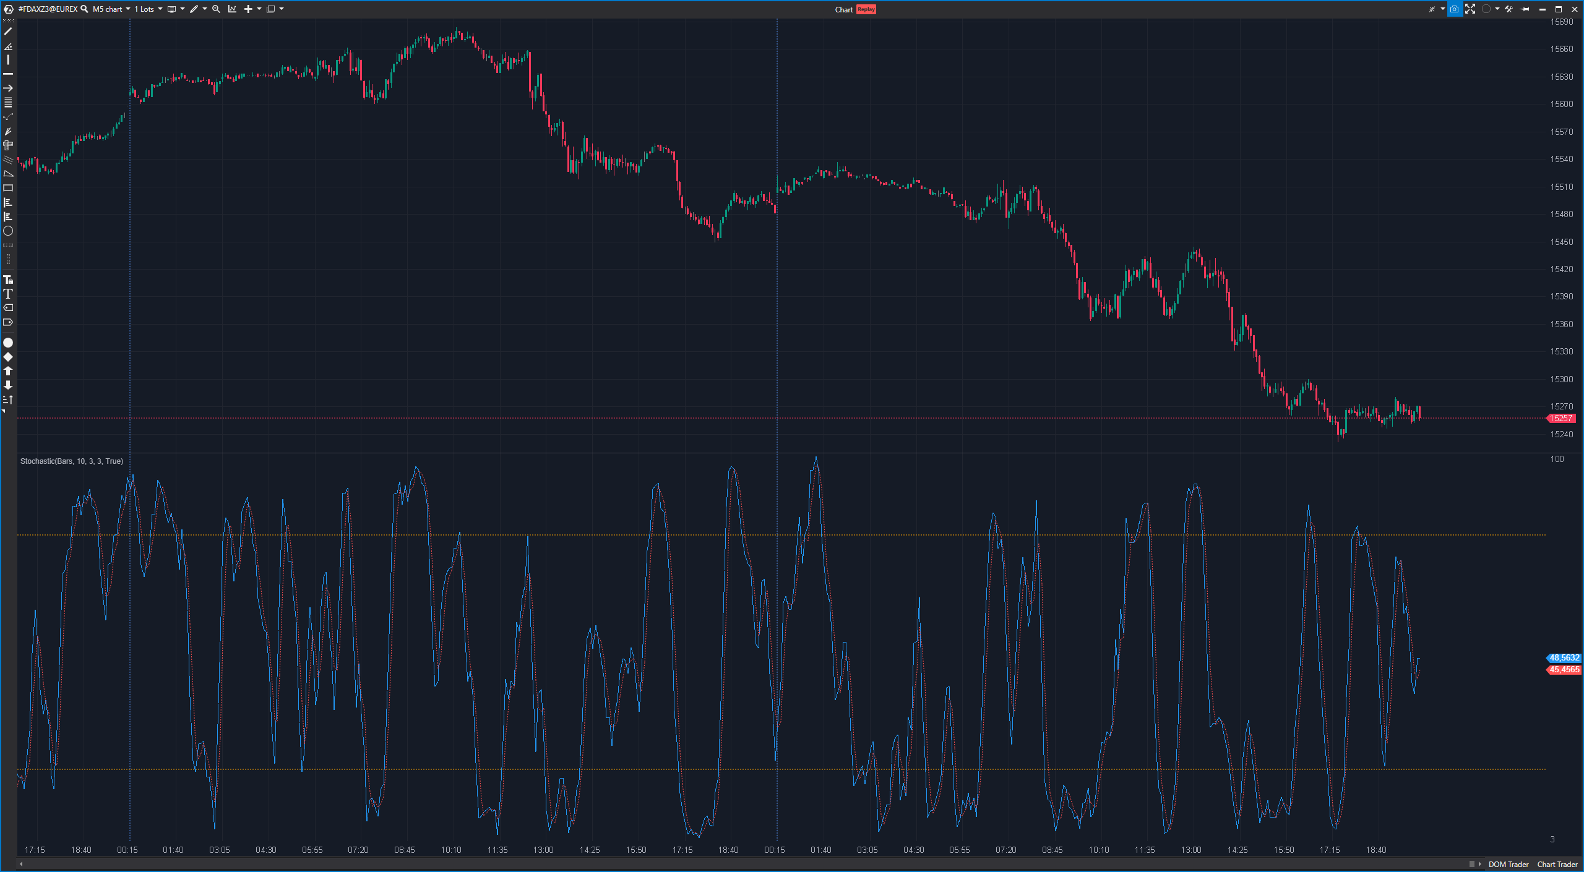Toggle the pin window icon
The image size is (1584, 872).
click(x=1525, y=9)
